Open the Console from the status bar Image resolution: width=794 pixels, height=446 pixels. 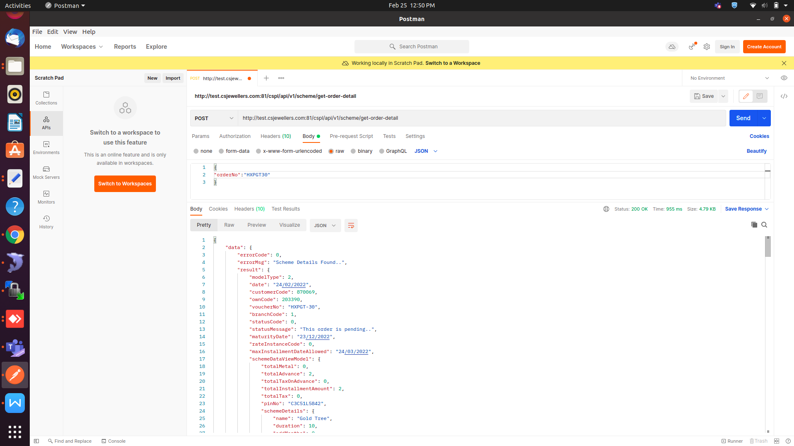click(x=114, y=441)
